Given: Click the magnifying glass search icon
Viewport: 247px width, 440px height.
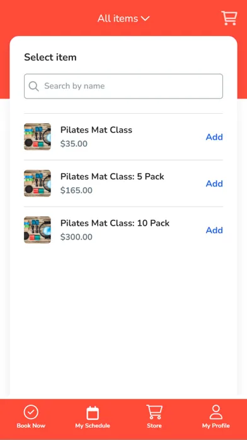Looking at the screenshot, I should click(x=33, y=86).
